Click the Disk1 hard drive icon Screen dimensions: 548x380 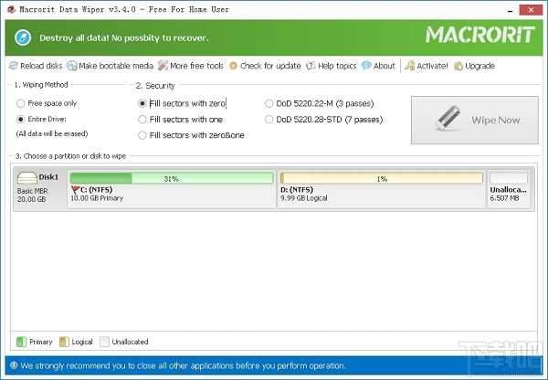[26, 178]
